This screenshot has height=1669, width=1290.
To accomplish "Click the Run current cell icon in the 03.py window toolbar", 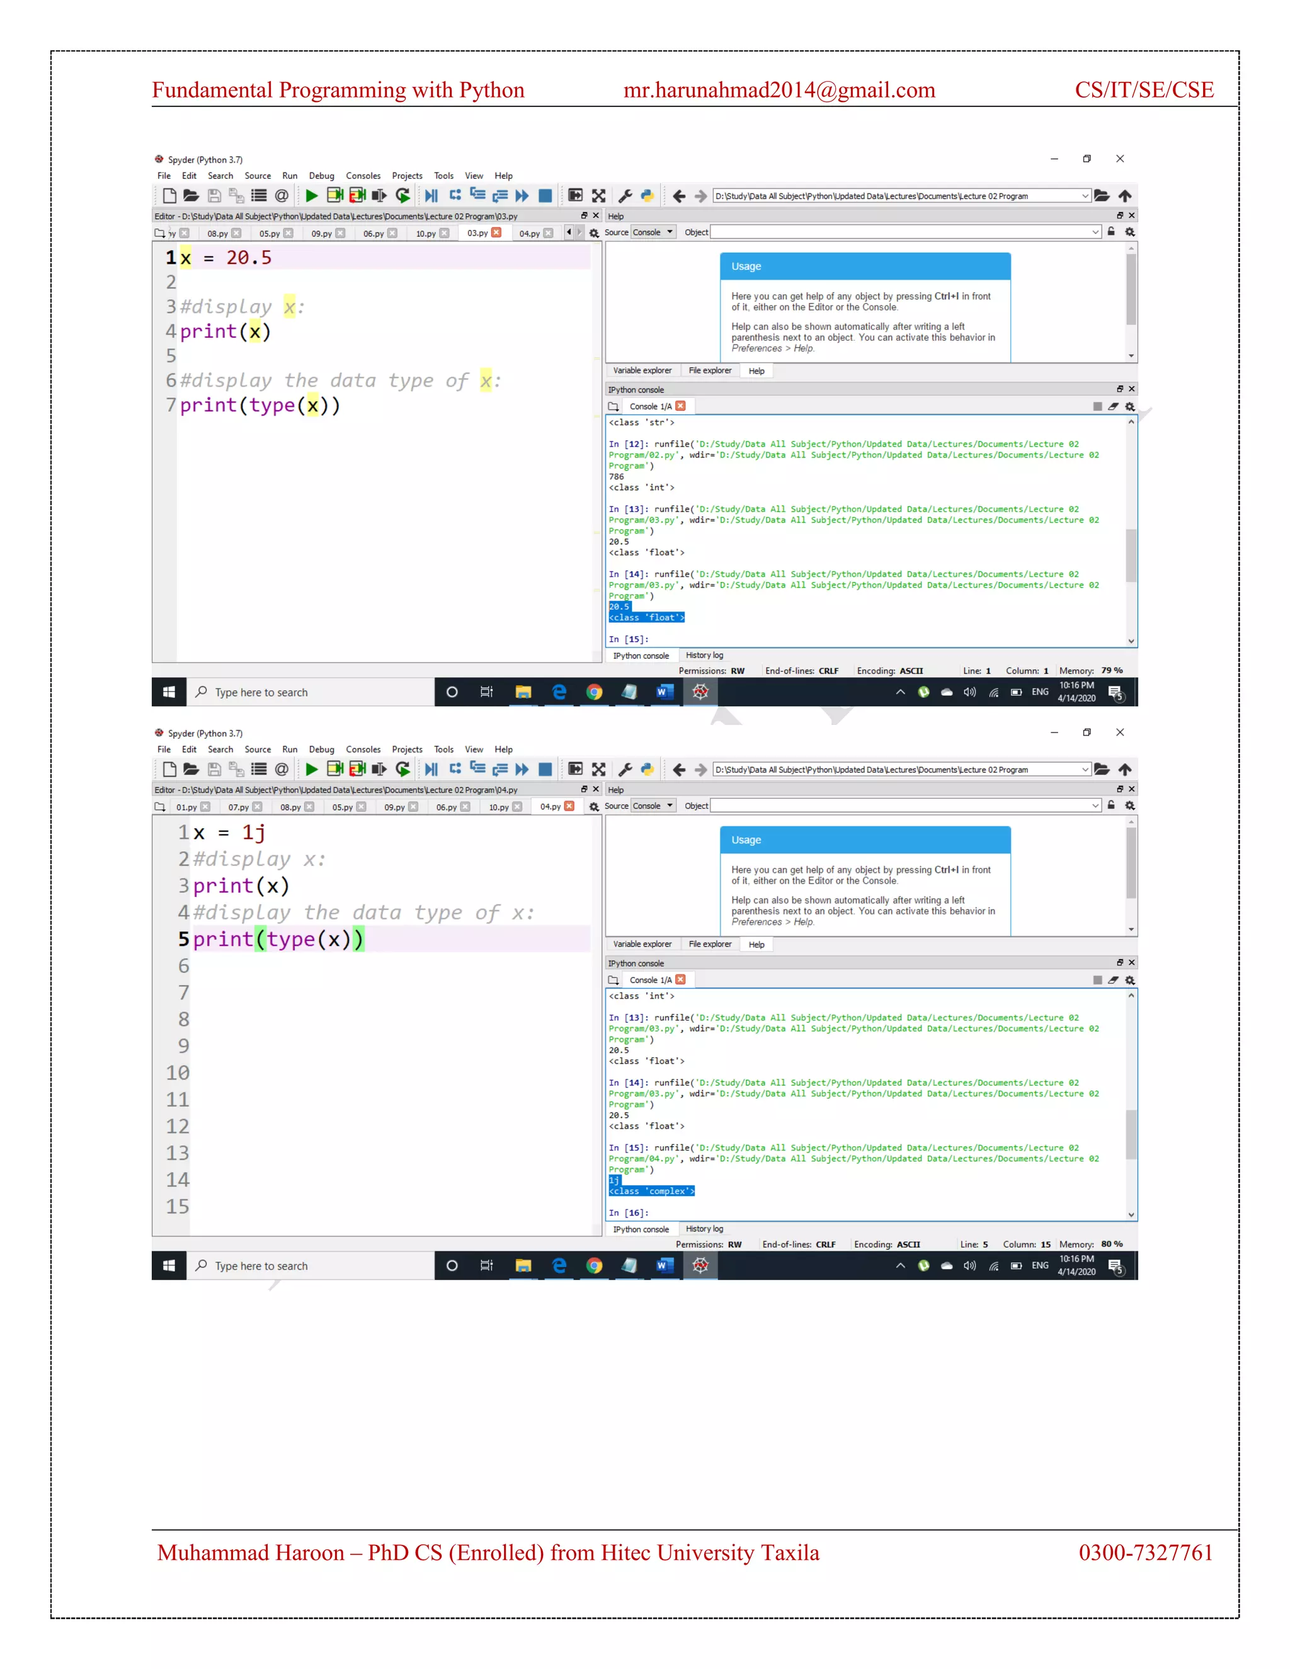I will [334, 196].
